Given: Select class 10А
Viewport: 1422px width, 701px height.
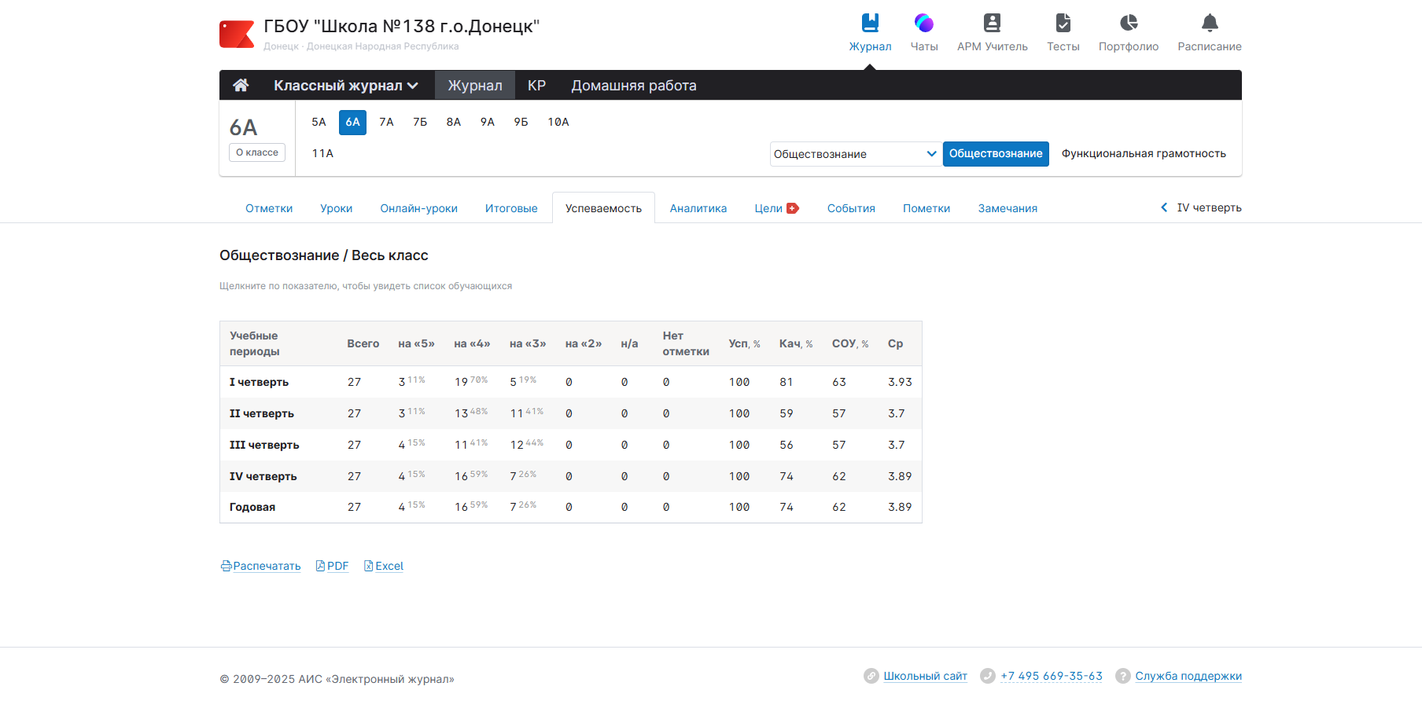Looking at the screenshot, I should [558, 122].
